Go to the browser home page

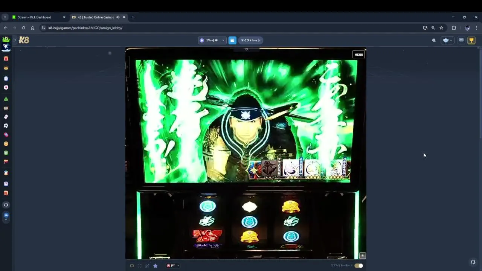pyautogui.click(x=32, y=28)
